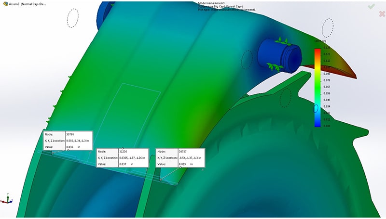This screenshot has width=386, height=219.
Task: Click the Assem3 (Normal Cap) breadcrumb title
Action: click(x=28, y=4)
